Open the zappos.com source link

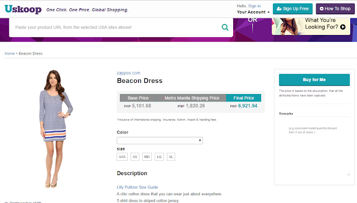128,73
